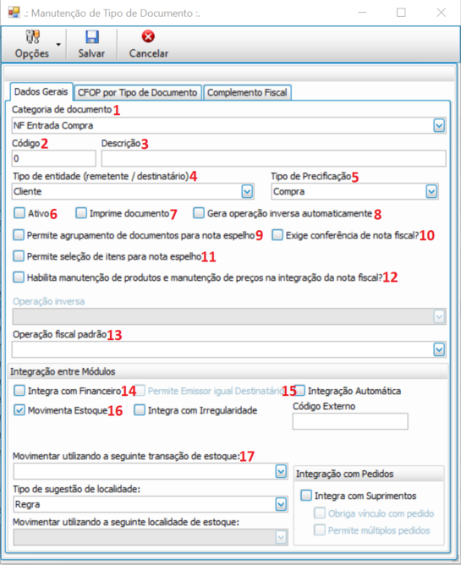
Task: Open the Tipo de Precificação combo box
Action: pyautogui.click(x=431, y=191)
